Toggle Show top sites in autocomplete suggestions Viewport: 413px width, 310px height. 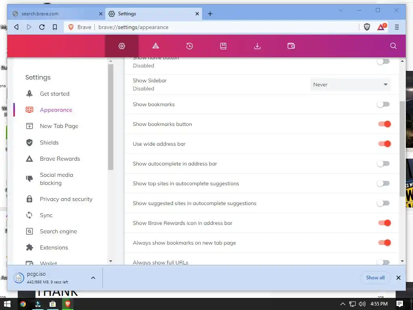383,183
